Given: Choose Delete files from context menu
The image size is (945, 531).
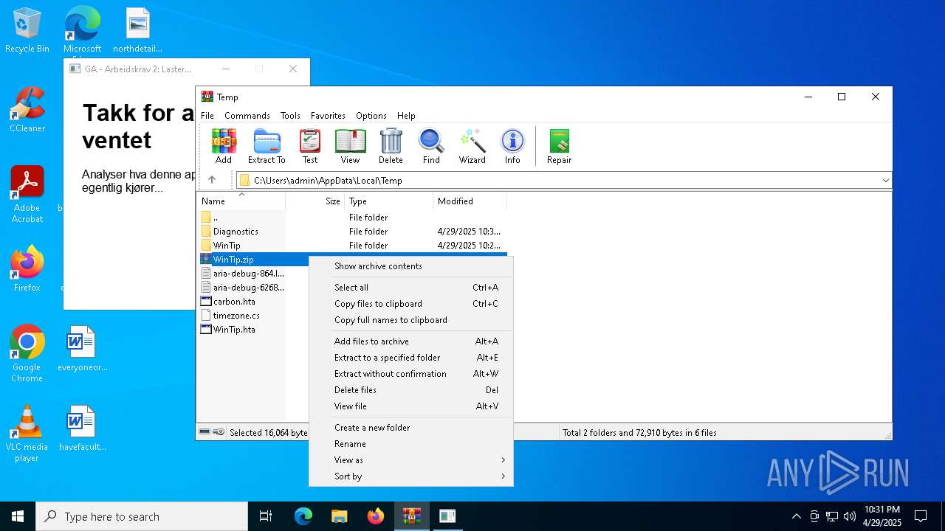Looking at the screenshot, I should (410, 390).
